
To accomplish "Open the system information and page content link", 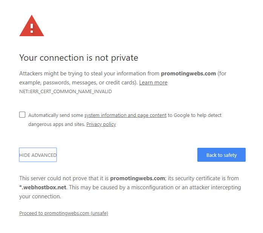I will click(x=125, y=115).
